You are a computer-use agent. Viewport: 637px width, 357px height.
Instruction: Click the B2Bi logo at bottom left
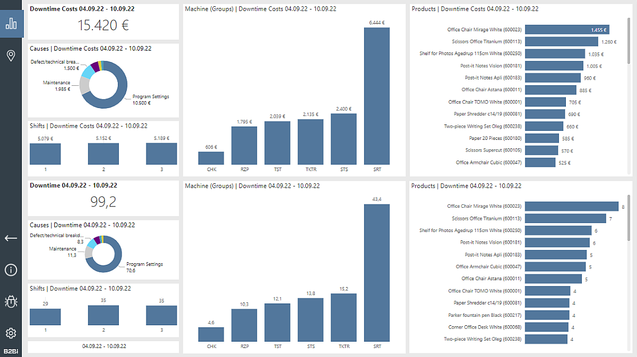tap(11, 351)
